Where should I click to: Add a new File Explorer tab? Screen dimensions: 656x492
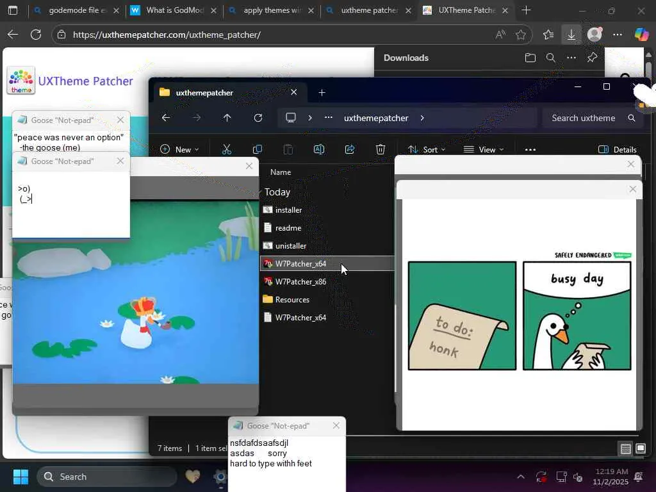click(x=322, y=92)
